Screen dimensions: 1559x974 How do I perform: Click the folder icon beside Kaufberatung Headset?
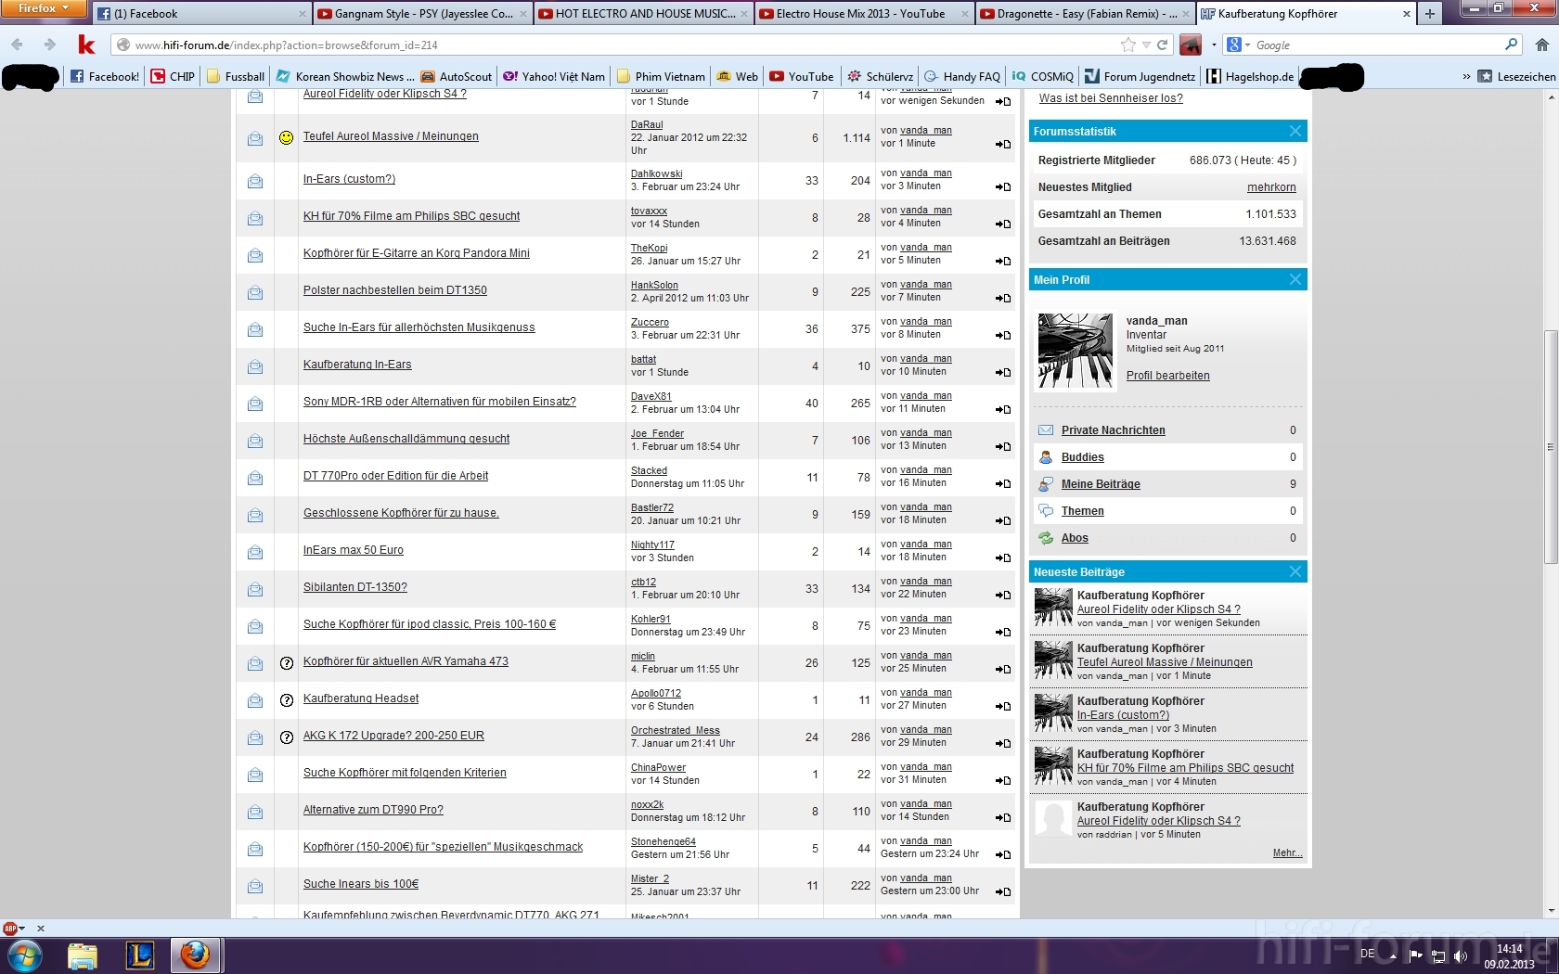click(x=255, y=700)
